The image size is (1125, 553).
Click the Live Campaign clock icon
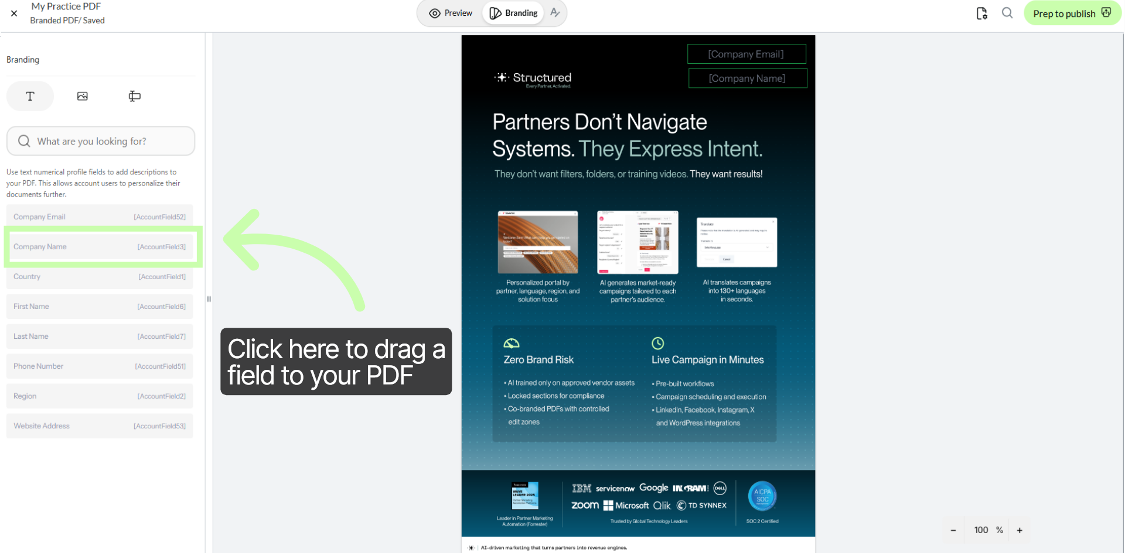tap(658, 343)
